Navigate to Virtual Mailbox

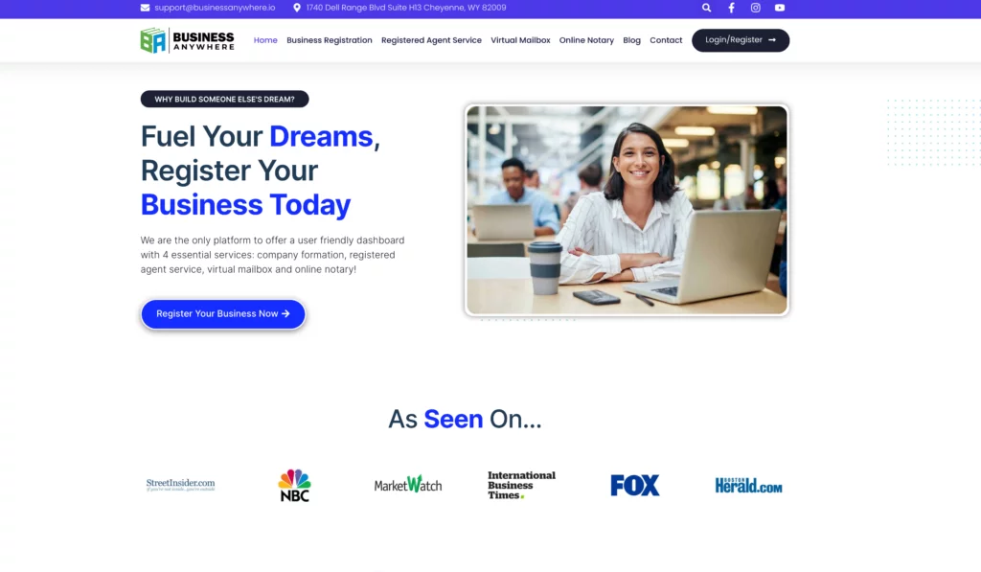[520, 40]
